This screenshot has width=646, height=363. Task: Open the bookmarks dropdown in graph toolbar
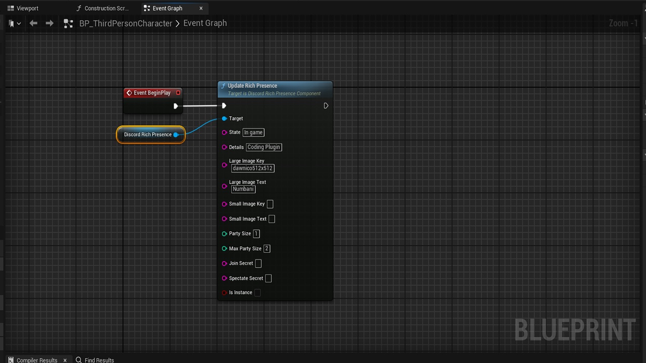pyautogui.click(x=15, y=23)
